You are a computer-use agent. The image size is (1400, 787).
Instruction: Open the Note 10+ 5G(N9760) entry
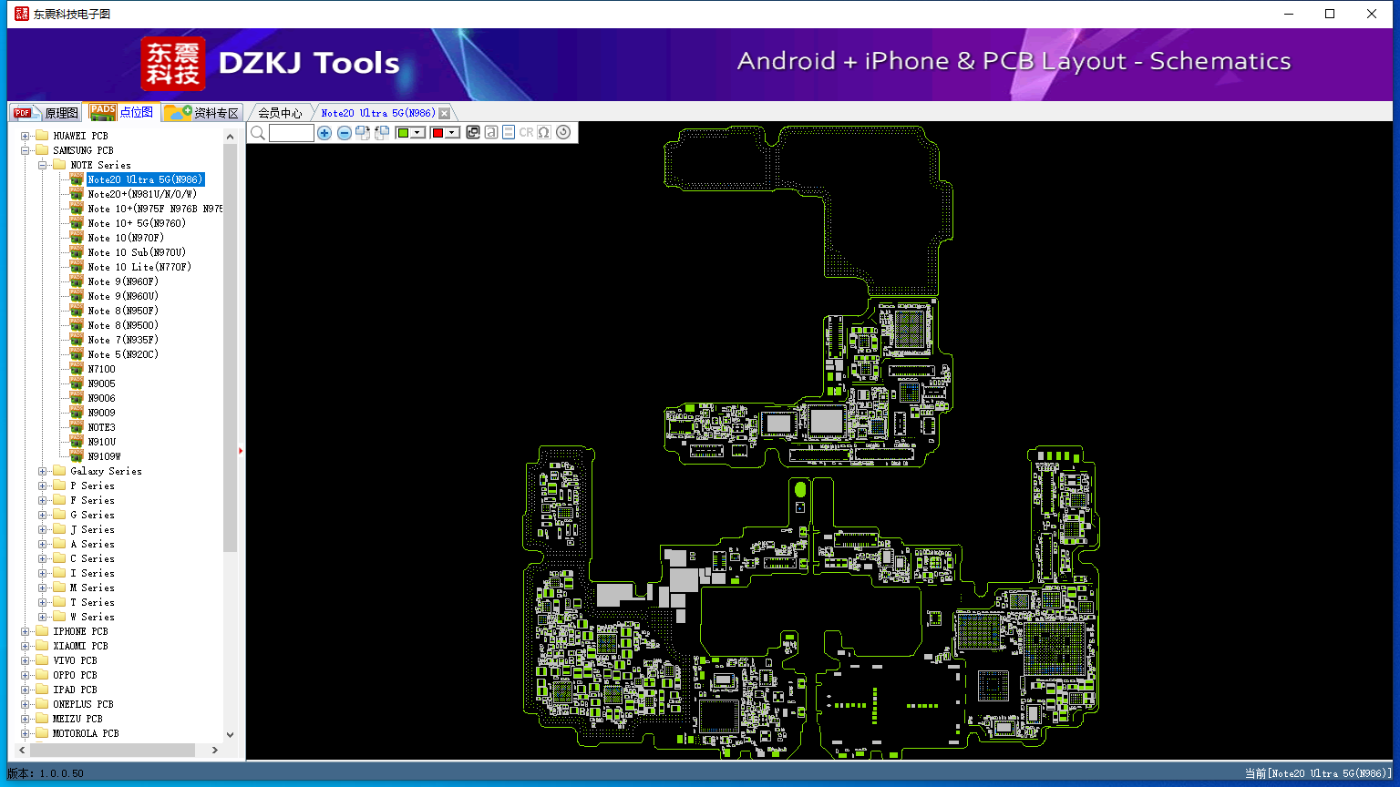coord(137,223)
